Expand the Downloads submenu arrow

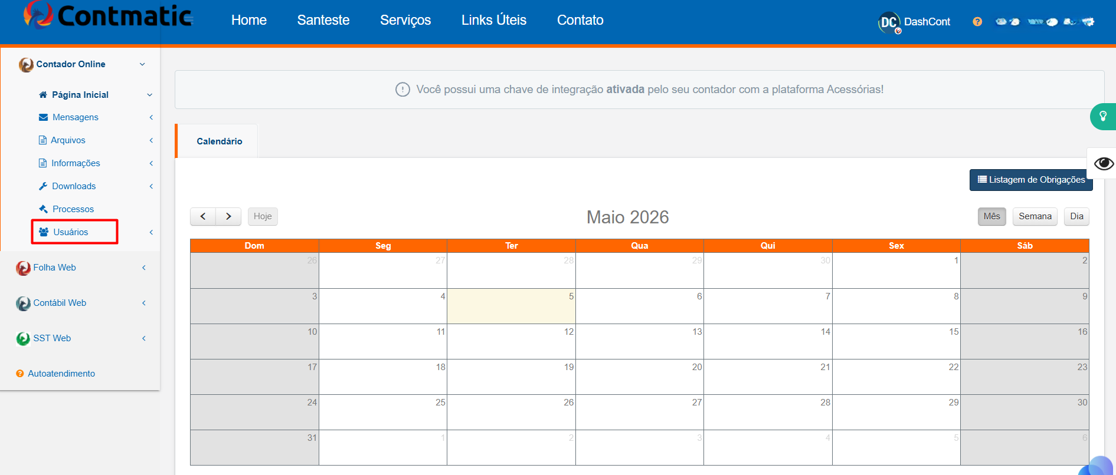151,186
